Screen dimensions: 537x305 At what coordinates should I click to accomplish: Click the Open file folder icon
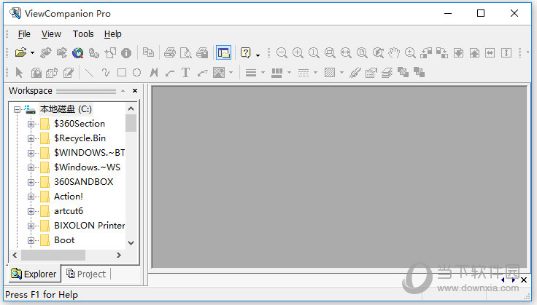coord(20,52)
